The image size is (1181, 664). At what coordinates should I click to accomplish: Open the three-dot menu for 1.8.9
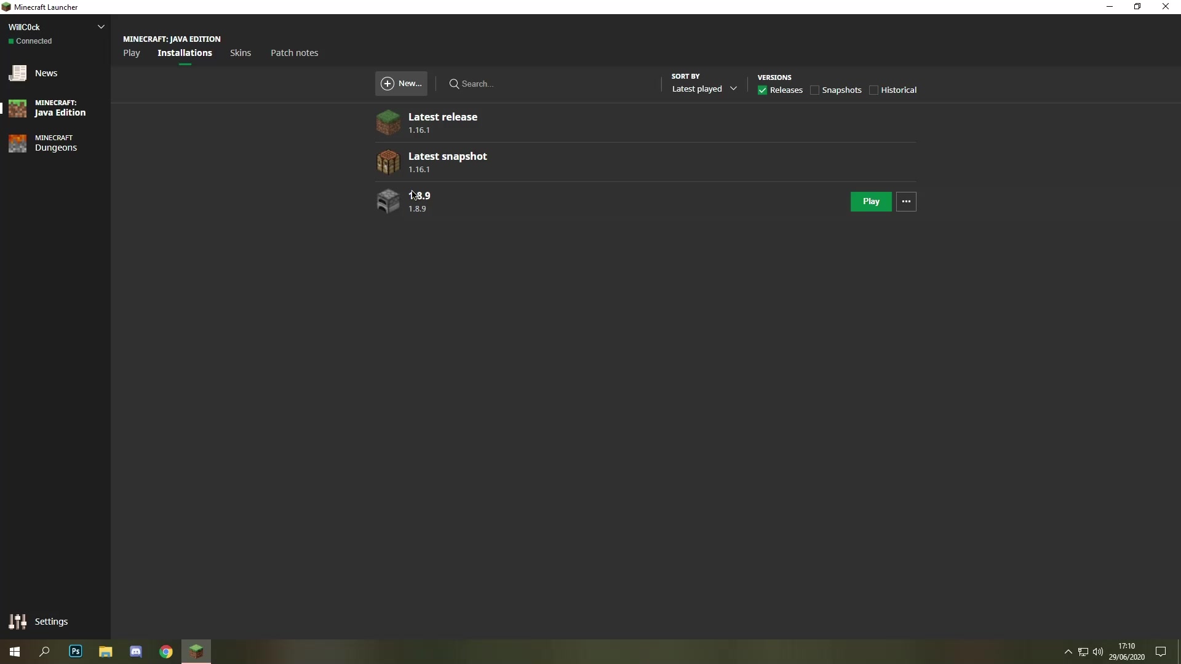(x=906, y=202)
